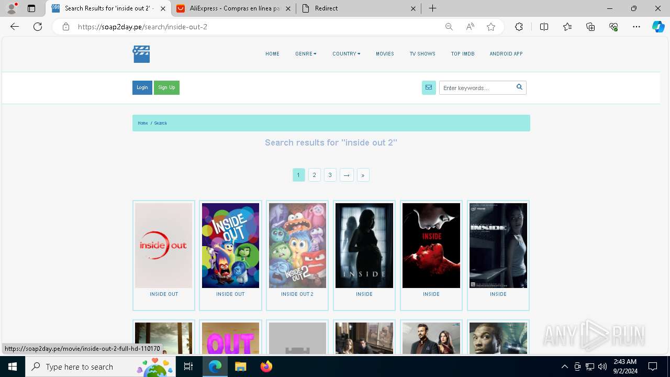Screen dimensions: 670x377
Task: Open TV SHOWS menu item
Action: tap(422, 54)
